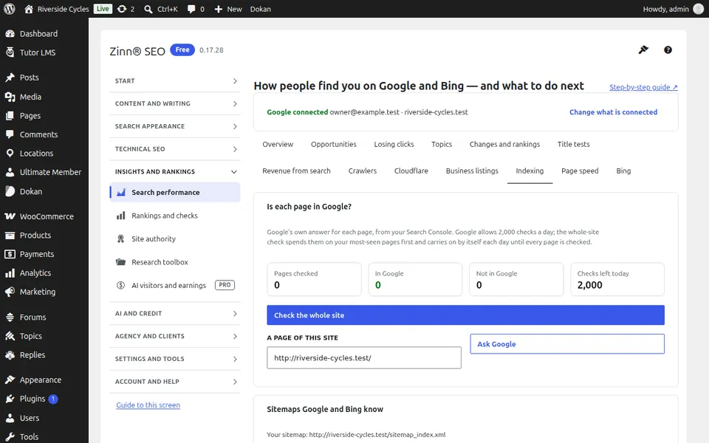The image size is (709, 443).
Task: Click the Research toolbox icon
Action: 120,262
